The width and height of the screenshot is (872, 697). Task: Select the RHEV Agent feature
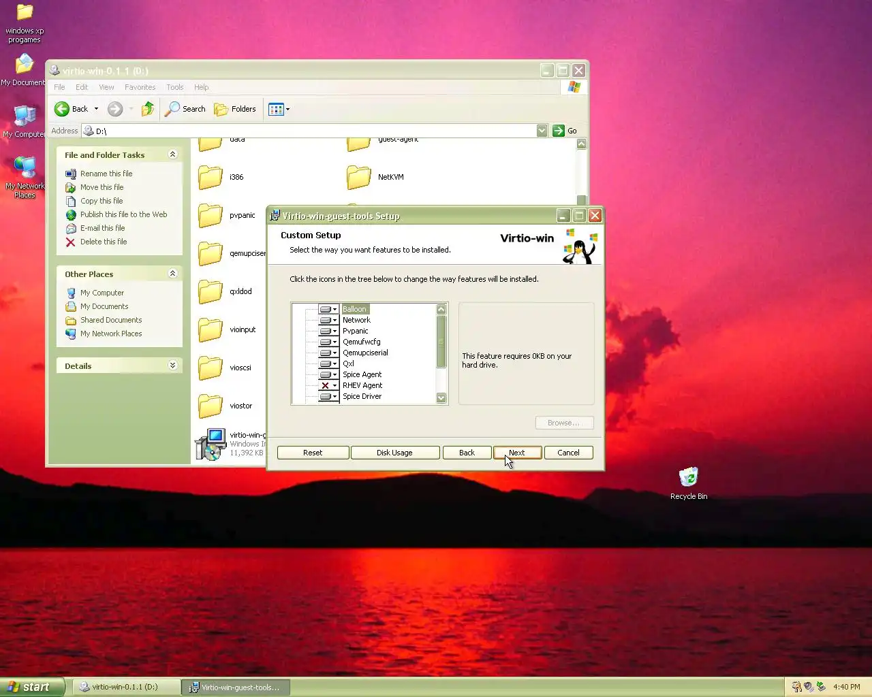pos(362,385)
